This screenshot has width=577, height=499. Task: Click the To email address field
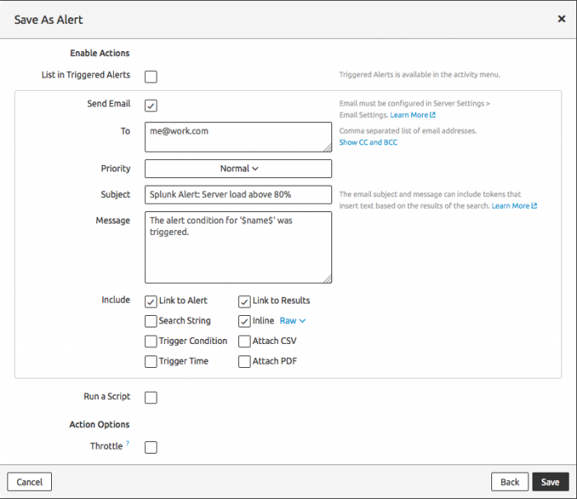238,137
